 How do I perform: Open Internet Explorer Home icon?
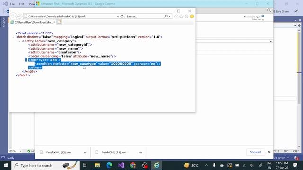coord(176,17)
